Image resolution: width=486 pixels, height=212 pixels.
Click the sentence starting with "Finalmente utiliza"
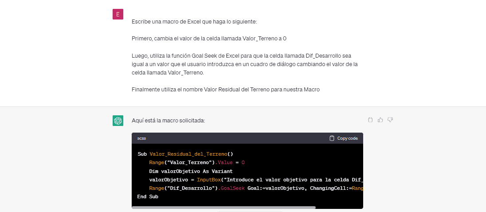[225, 89]
